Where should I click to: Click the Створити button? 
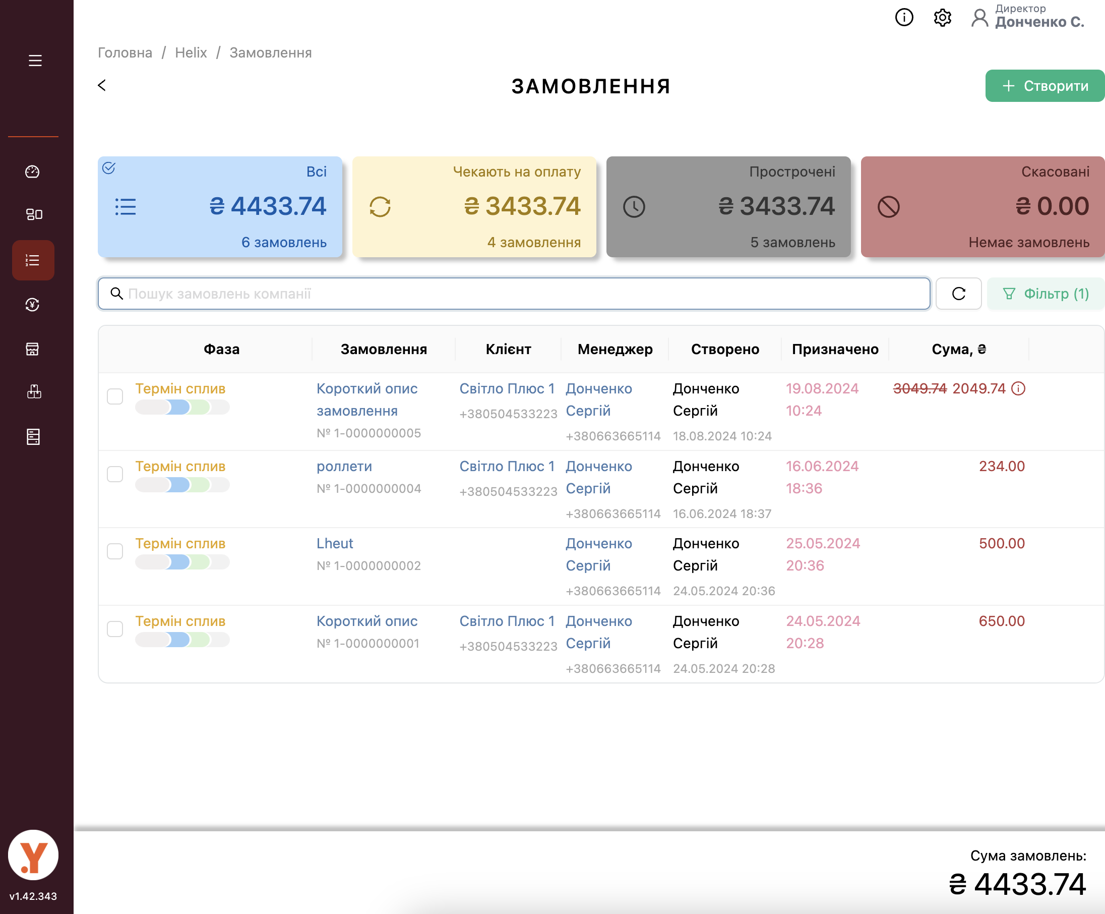(x=1045, y=86)
